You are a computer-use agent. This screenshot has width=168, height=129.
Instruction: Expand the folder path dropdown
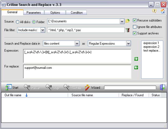[x=122, y=21]
